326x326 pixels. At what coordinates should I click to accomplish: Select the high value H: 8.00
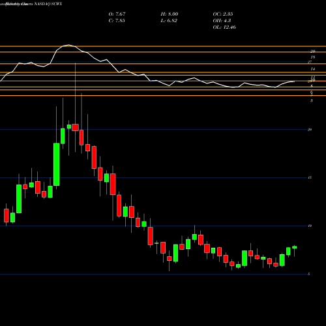coord(170,14)
